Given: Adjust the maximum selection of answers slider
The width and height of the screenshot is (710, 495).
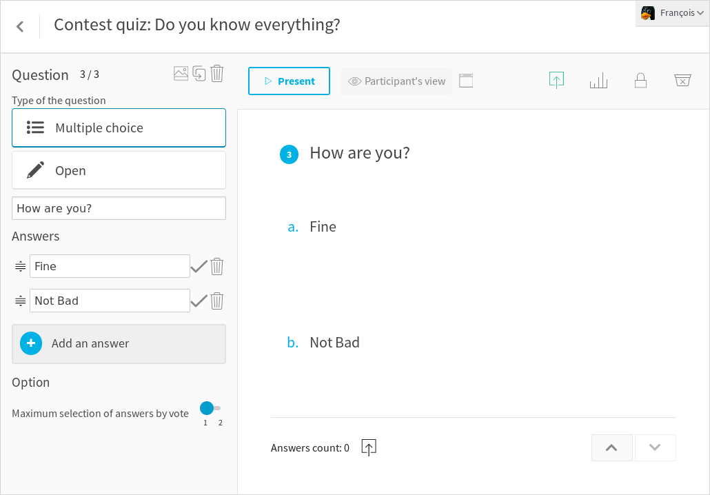Looking at the screenshot, I should [212, 408].
